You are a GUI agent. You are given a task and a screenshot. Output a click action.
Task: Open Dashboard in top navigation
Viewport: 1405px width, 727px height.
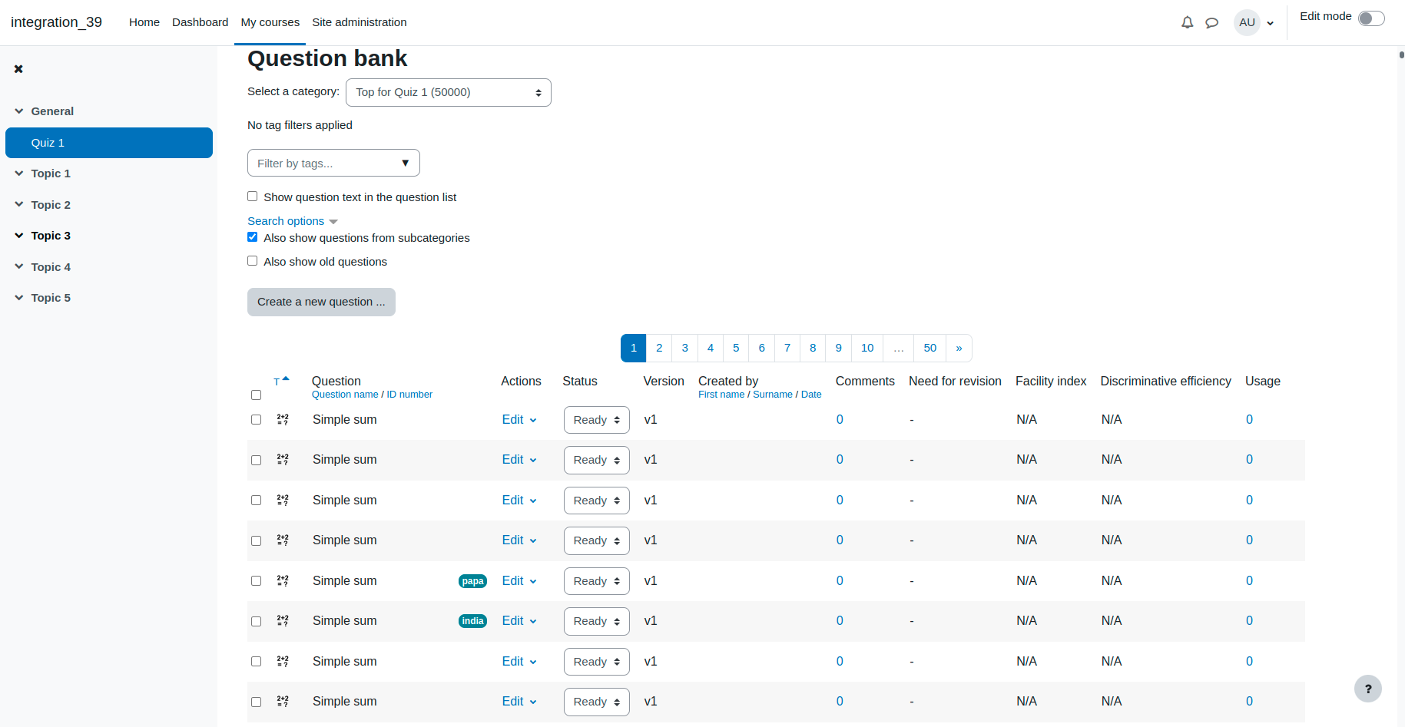coord(200,22)
